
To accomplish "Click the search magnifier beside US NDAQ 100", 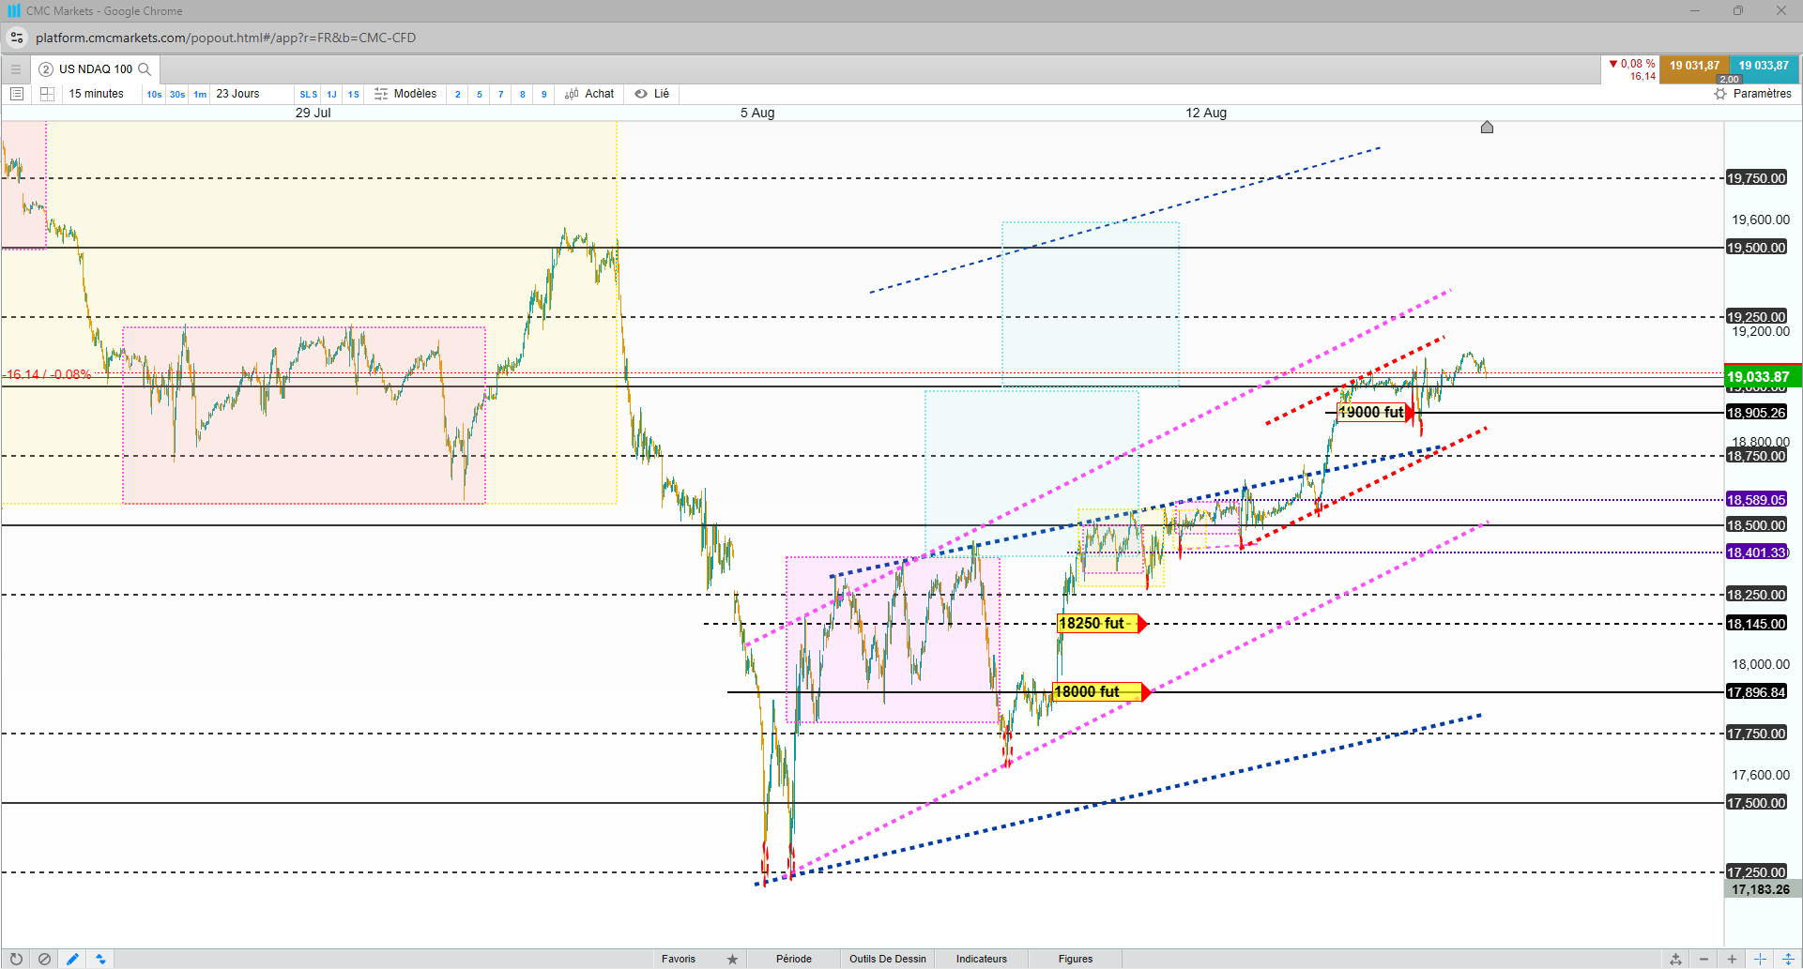I will [x=145, y=68].
